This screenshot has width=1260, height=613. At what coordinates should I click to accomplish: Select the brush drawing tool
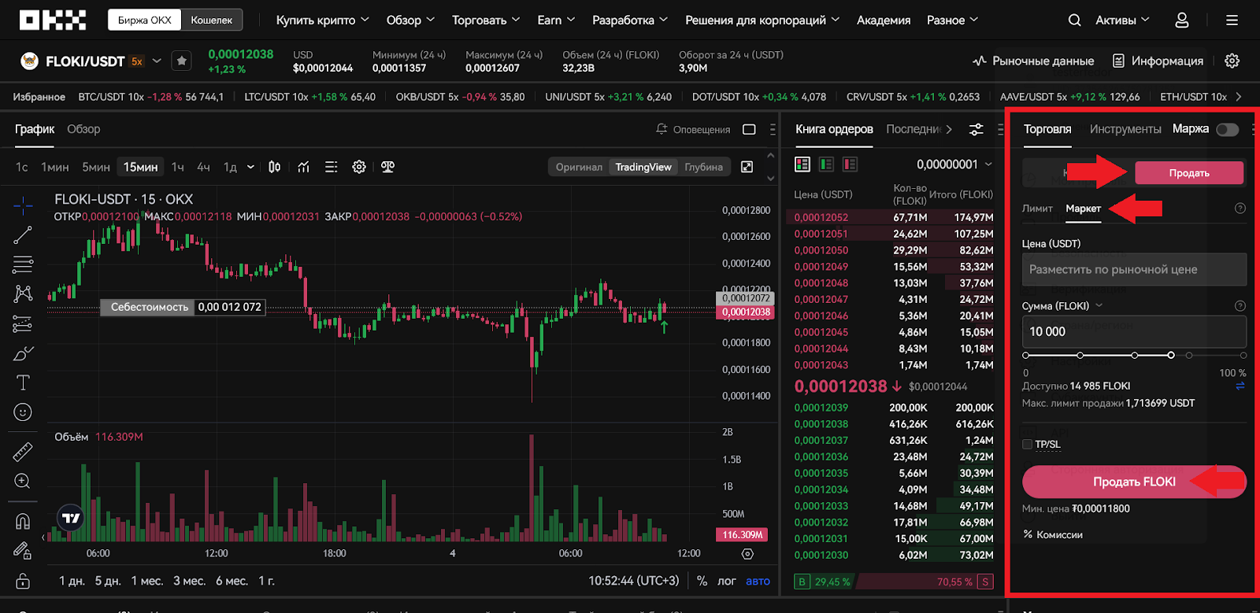point(23,353)
